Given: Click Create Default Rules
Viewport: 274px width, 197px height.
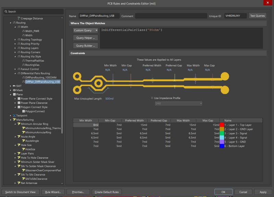Looking at the screenshot, I should (107, 192).
